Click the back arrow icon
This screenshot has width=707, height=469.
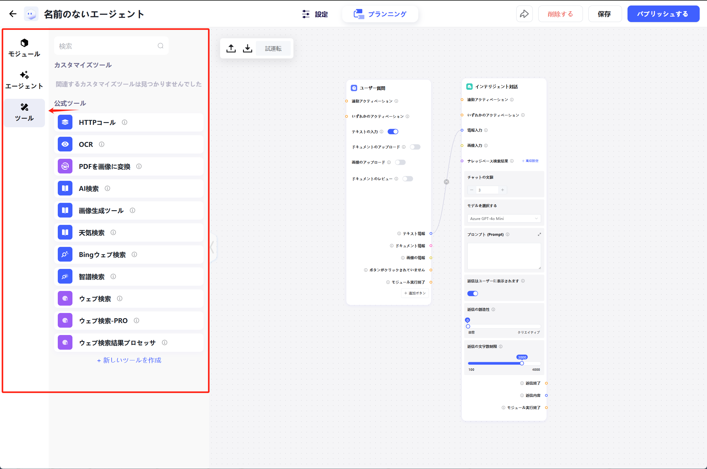point(13,14)
